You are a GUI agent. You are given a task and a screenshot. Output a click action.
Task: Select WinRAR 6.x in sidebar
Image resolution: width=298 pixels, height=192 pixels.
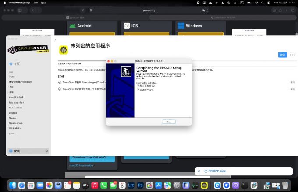point(15,128)
